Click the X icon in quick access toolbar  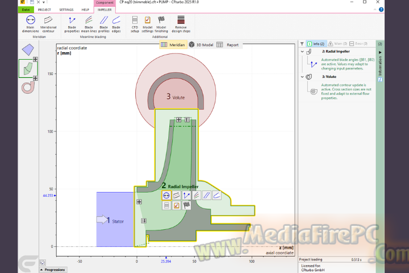coord(38,2)
